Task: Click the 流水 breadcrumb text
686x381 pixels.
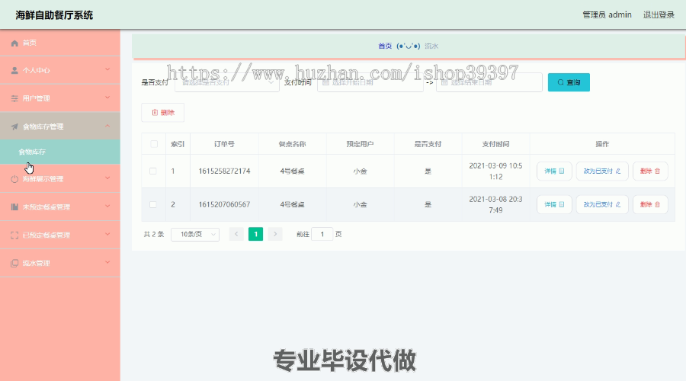Action: pos(431,46)
